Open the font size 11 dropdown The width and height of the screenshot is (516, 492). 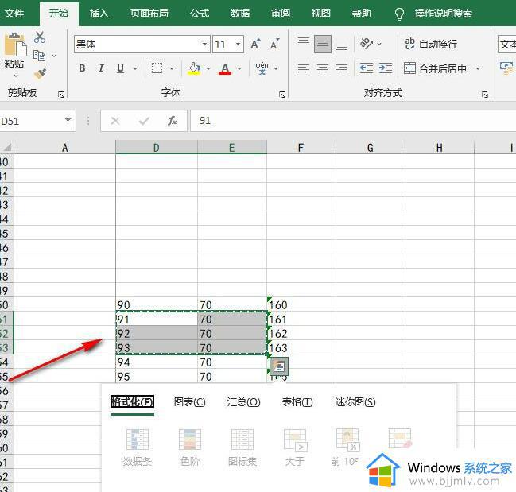[238, 44]
